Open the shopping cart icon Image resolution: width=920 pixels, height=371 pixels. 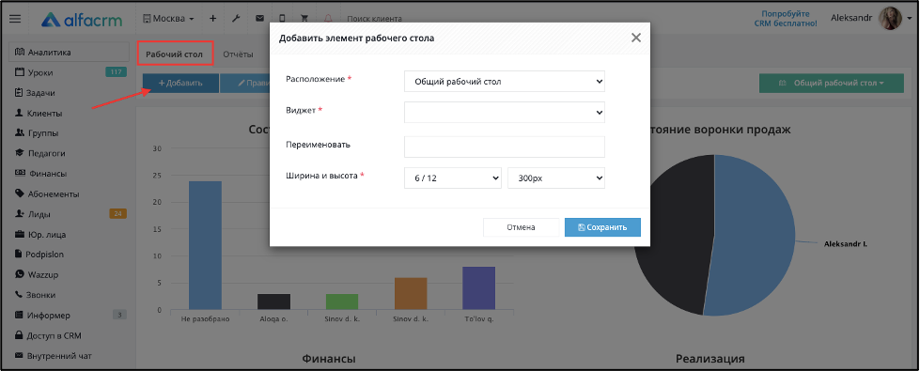point(305,18)
